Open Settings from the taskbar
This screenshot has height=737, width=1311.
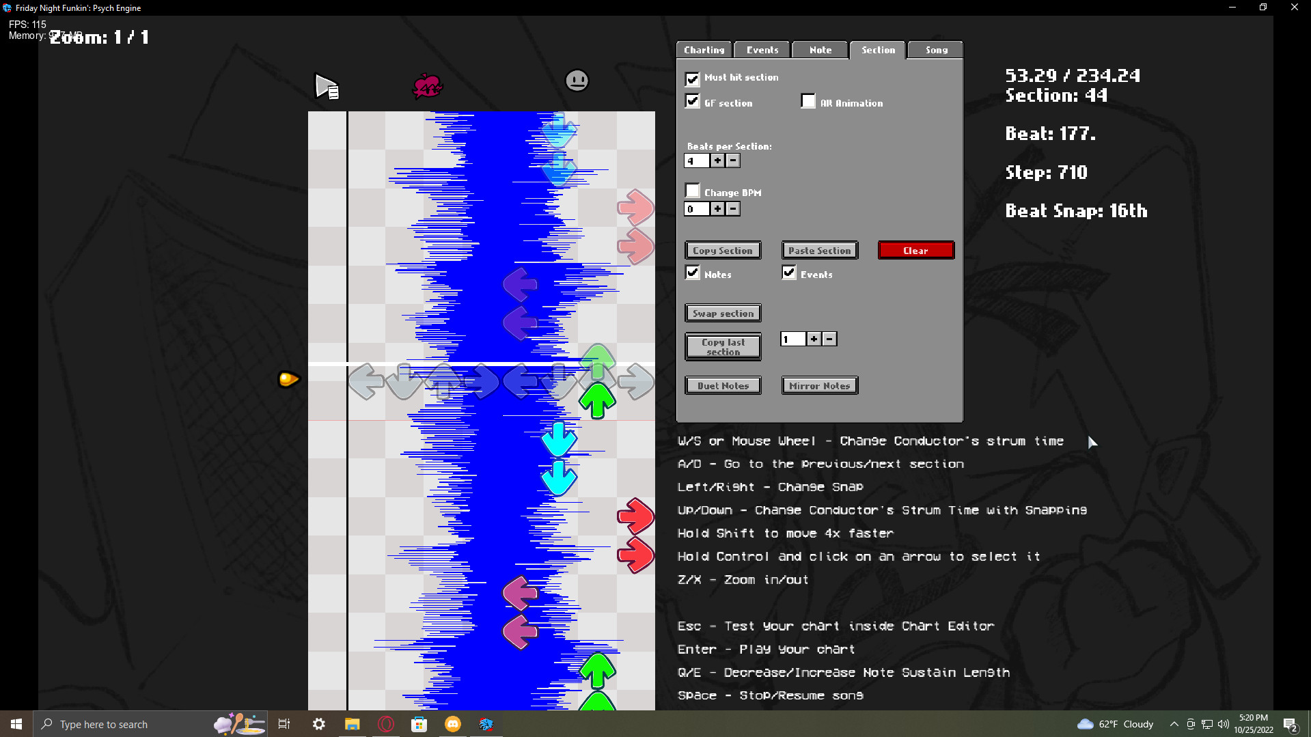coord(319,724)
